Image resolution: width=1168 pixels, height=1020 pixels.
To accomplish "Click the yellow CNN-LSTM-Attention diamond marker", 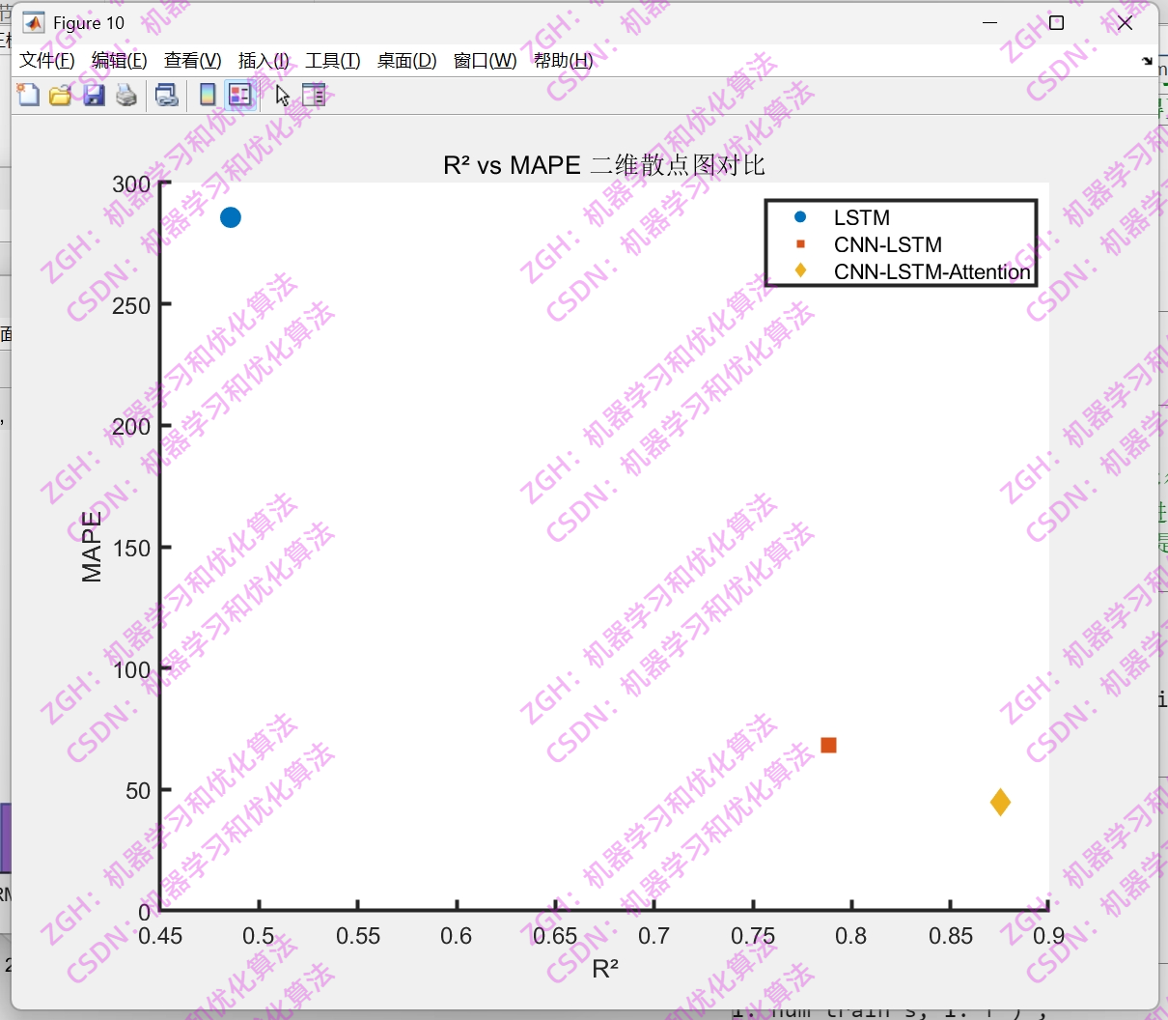I will click(x=1002, y=803).
